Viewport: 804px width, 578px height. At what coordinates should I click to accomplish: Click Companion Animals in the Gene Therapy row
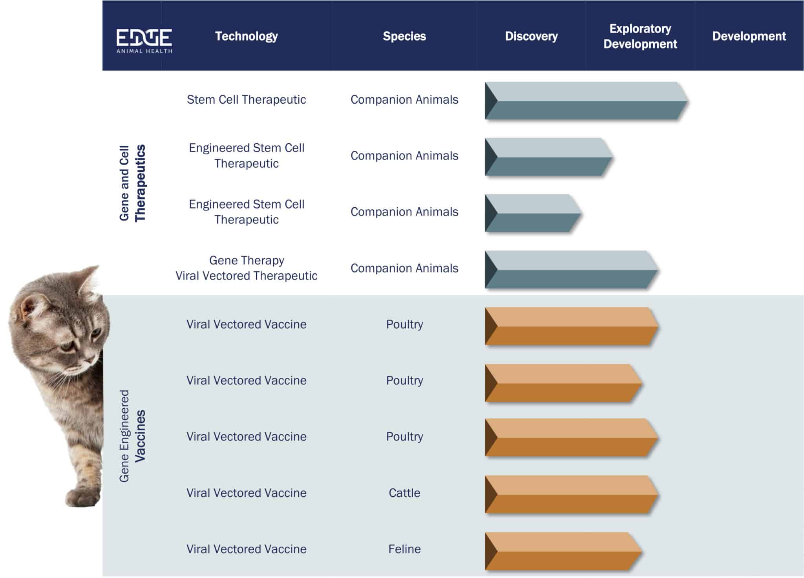(x=404, y=268)
